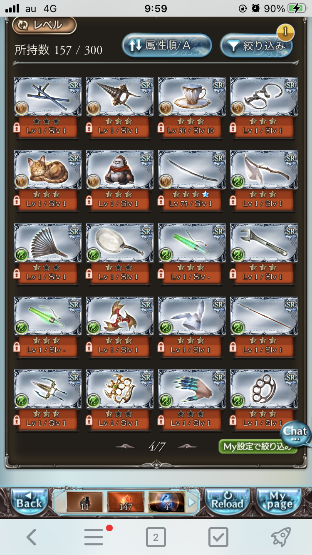
Task: Apply My設定で絞り込み filter button
Action: click(258, 446)
